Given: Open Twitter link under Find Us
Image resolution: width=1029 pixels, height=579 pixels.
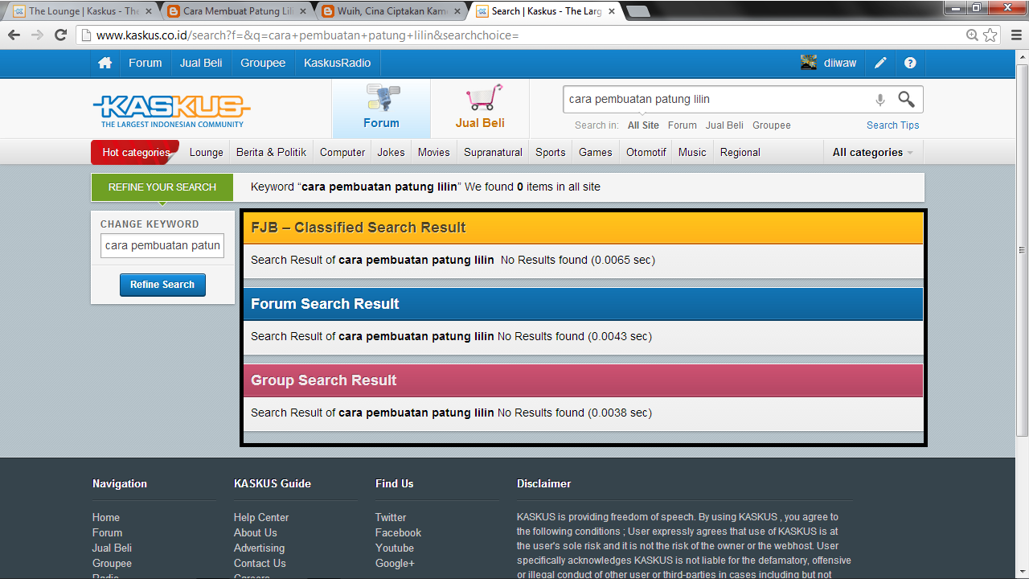Looking at the screenshot, I should pos(391,518).
